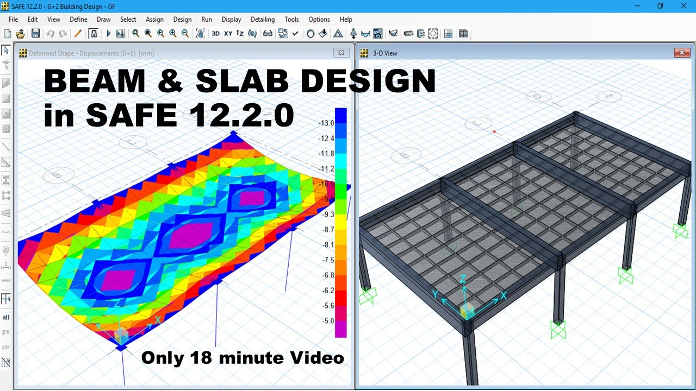Click the displacement color legend bar
The height and width of the screenshot is (391, 696).
coord(341,223)
